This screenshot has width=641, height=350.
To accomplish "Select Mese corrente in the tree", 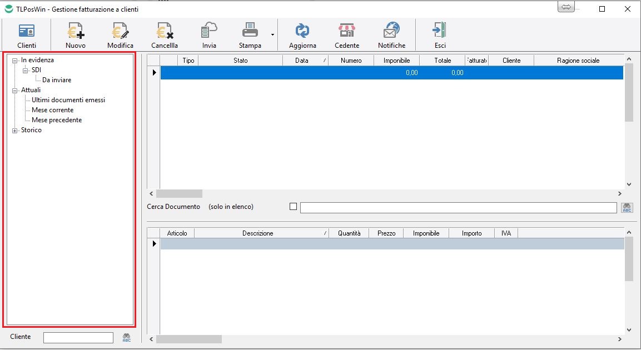I will click(52, 110).
